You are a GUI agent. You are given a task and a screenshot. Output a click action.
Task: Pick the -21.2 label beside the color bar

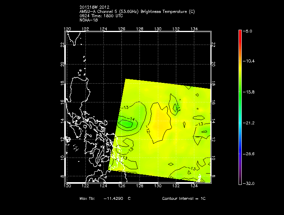click(x=250, y=123)
